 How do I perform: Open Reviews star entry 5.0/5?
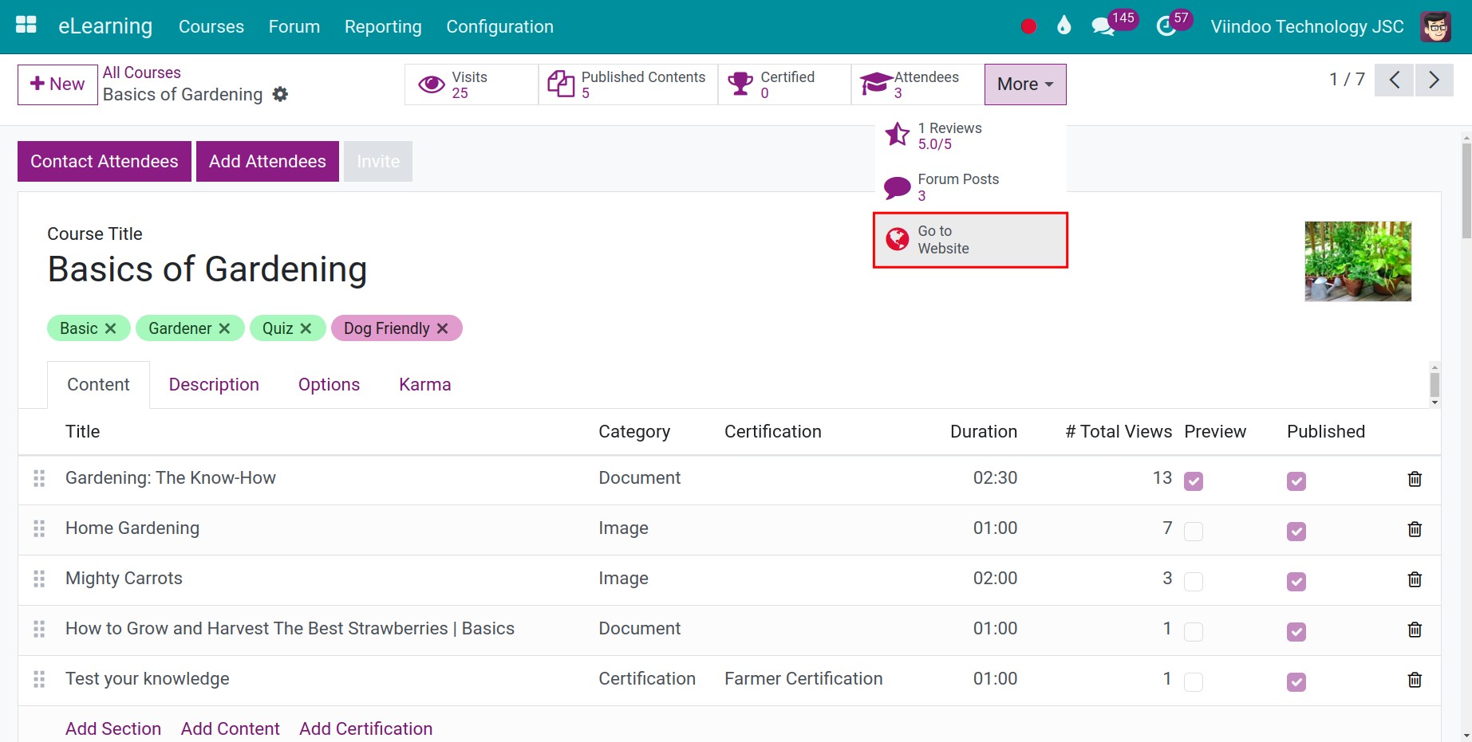[x=970, y=135]
